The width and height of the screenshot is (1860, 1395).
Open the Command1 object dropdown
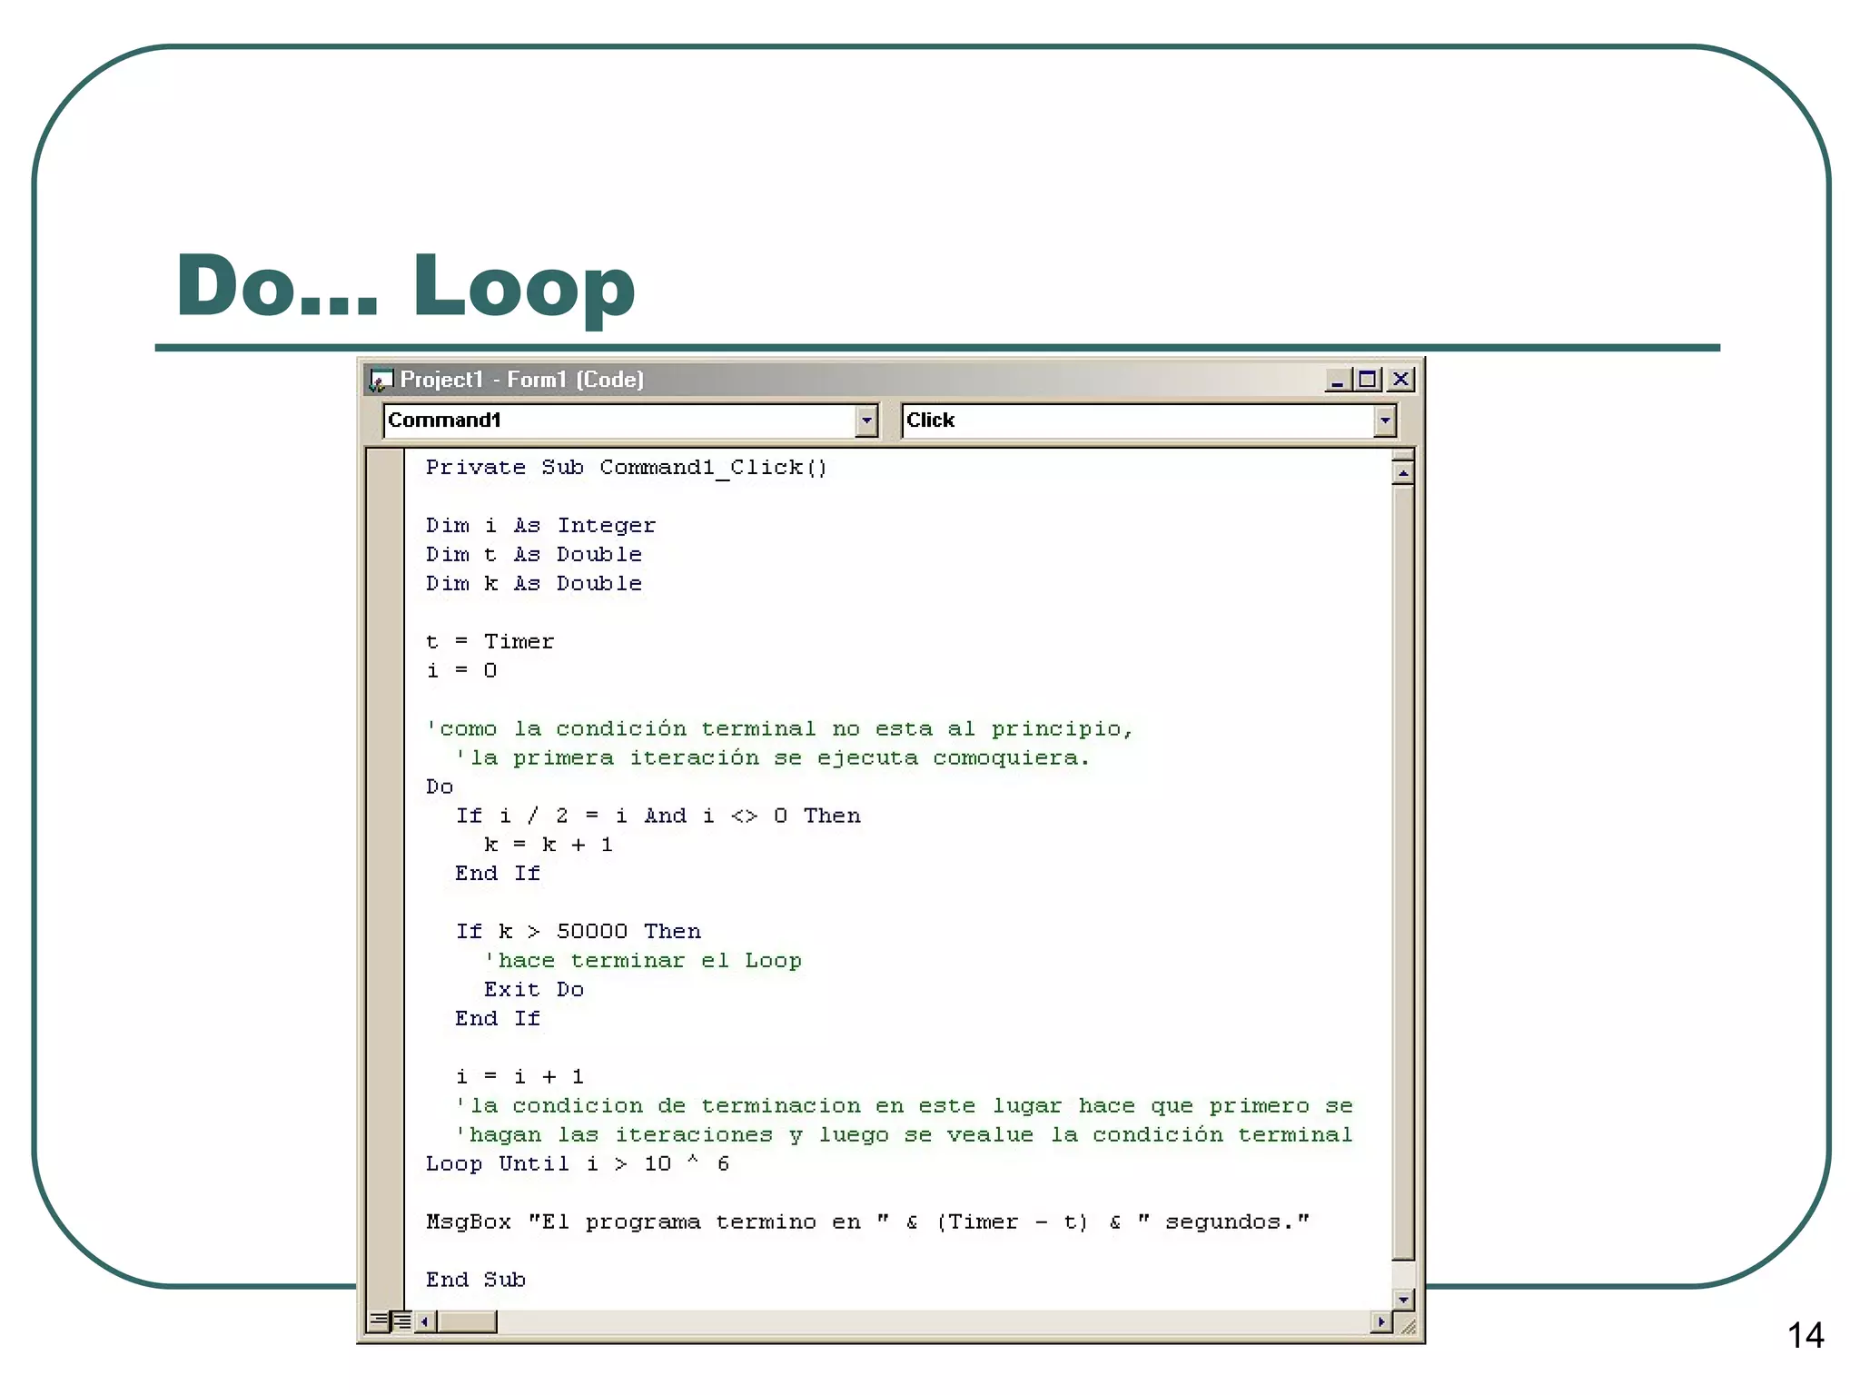point(866,420)
